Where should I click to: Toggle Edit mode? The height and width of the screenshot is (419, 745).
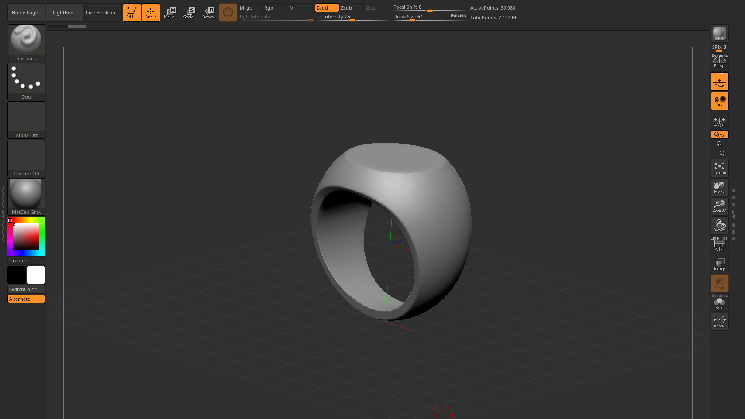(x=131, y=13)
